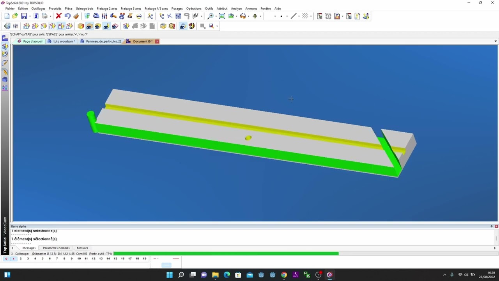Click the first icon in the second toolbar row
Screen dimensions: 499x281
point(7,26)
